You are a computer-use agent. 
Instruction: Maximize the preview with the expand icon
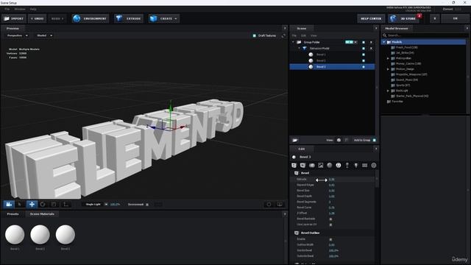tap(283, 35)
